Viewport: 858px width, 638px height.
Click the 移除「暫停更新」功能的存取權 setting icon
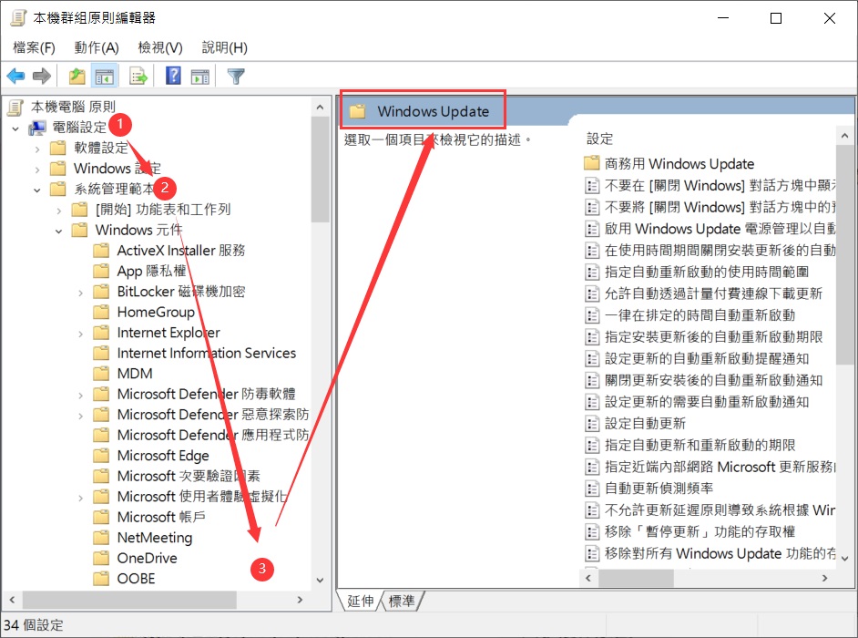click(x=591, y=531)
